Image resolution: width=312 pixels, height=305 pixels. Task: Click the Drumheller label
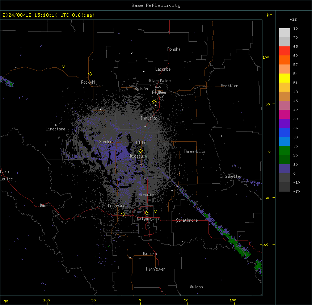click(x=231, y=176)
